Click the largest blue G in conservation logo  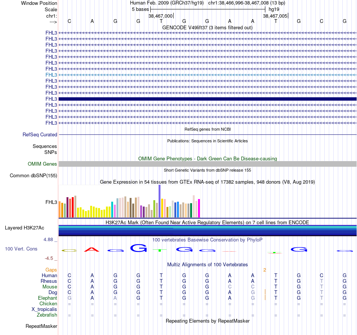138,248
